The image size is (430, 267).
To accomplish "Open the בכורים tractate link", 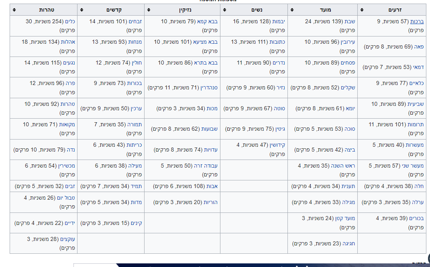I will pos(416,218).
